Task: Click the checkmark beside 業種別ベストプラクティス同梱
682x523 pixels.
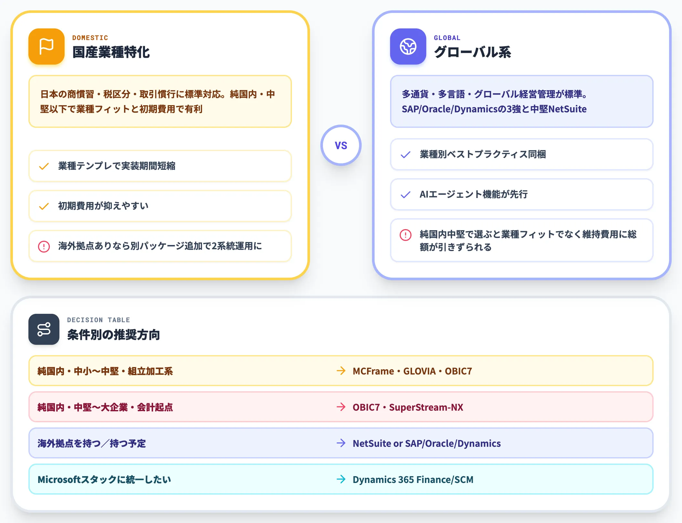Action: 406,155
